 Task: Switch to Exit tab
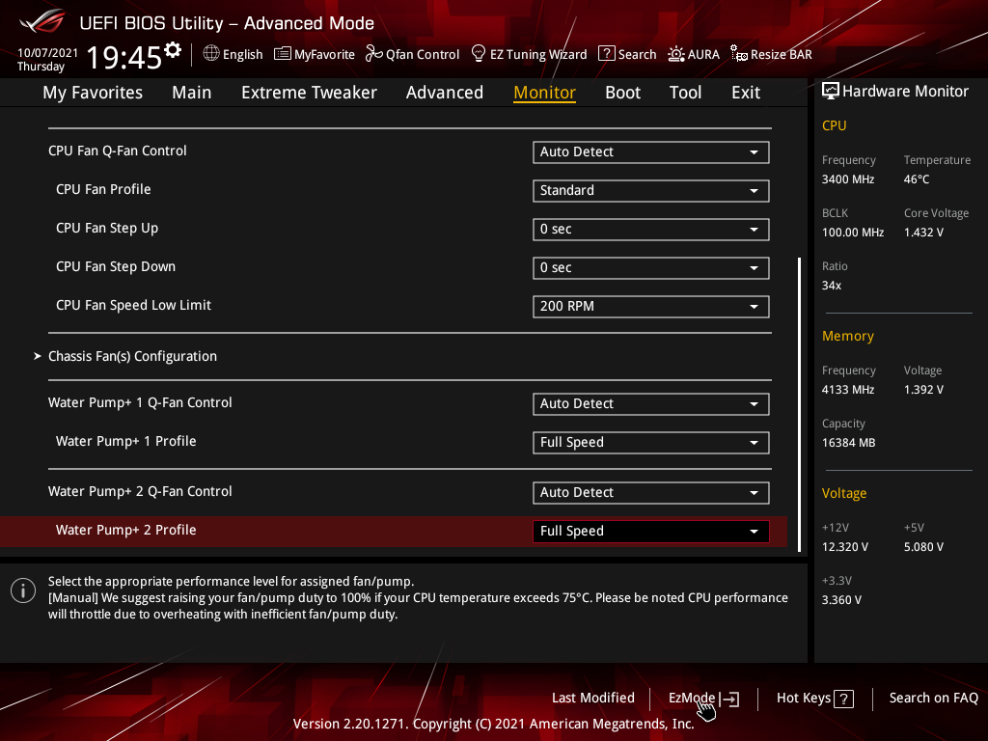746,93
